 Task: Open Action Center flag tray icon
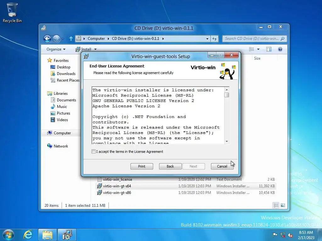pos(275,235)
